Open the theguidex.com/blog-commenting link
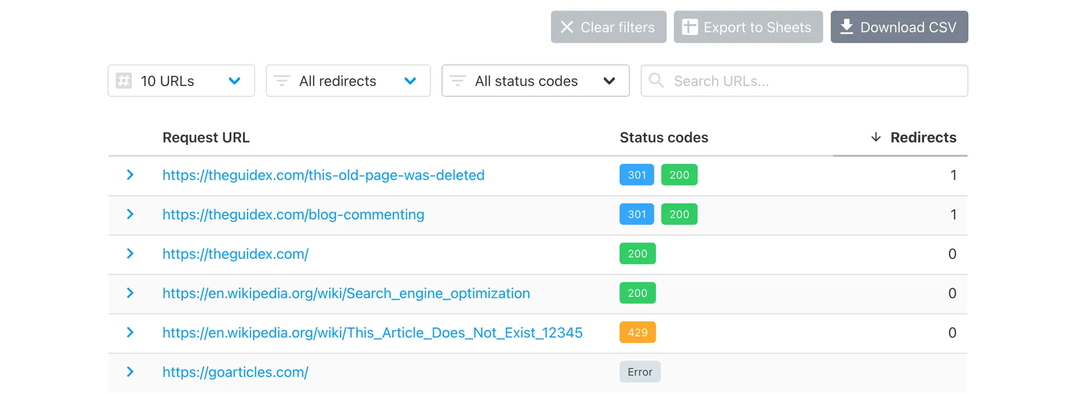 coord(293,214)
